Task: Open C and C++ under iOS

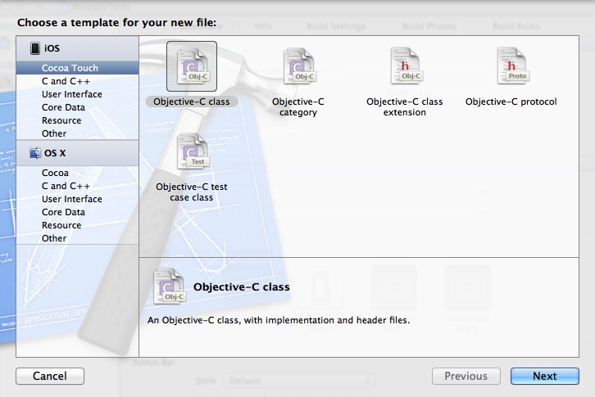Action: (x=66, y=81)
